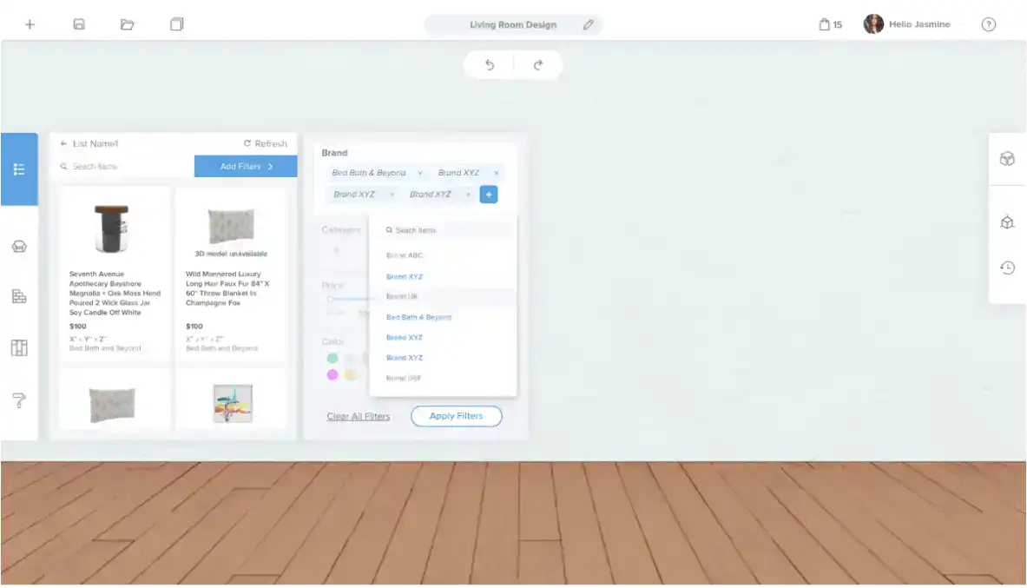The image size is (1027, 588).
Task: Click Apply Filters
Action: [x=456, y=416]
